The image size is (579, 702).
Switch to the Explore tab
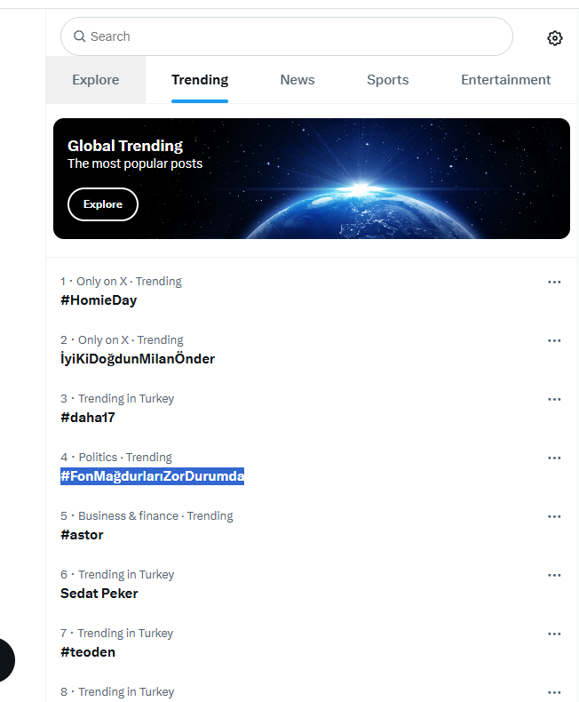96,80
